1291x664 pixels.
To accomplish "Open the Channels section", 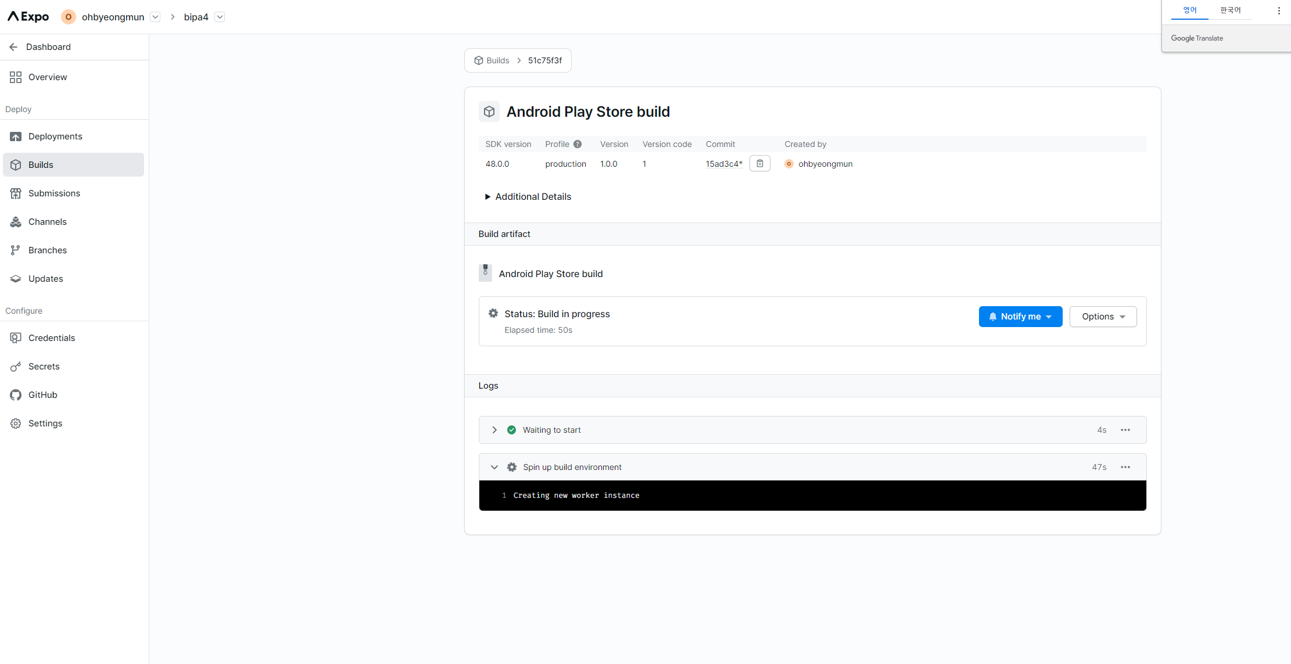I will (x=47, y=222).
